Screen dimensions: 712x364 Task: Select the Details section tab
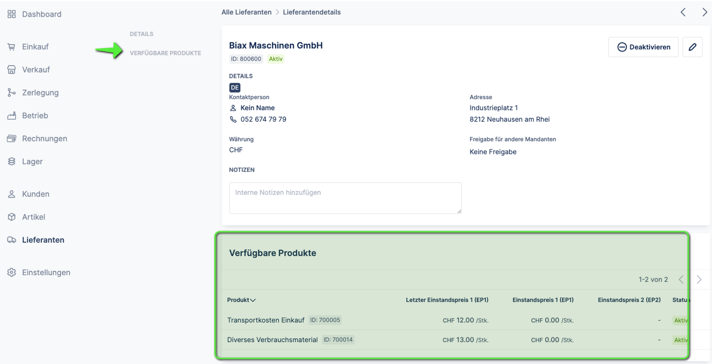pos(141,34)
